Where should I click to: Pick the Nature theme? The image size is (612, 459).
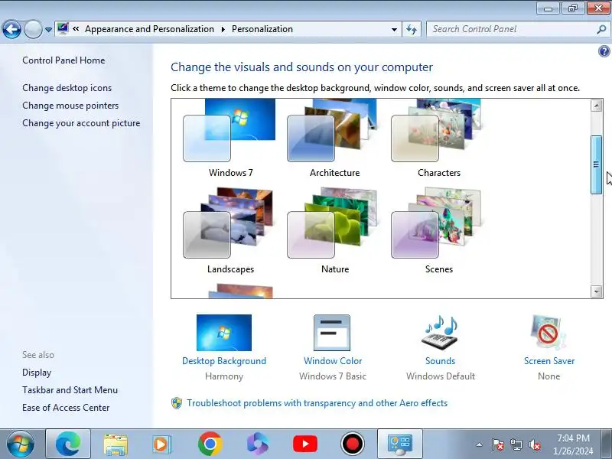tap(333, 223)
